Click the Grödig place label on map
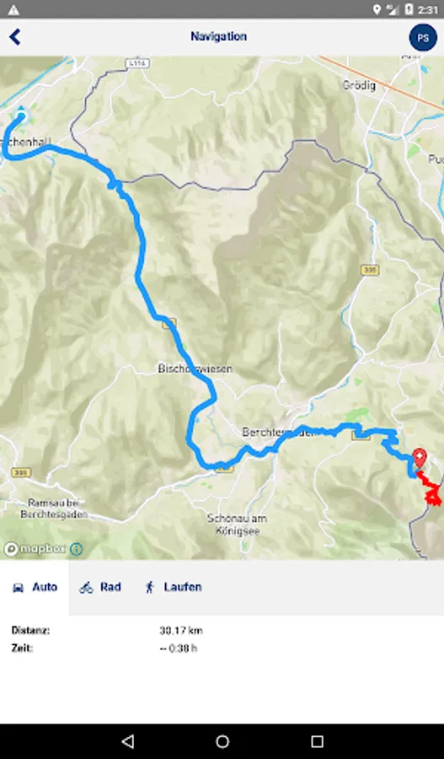This screenshot has height=759, width=444. click(359, 86)
